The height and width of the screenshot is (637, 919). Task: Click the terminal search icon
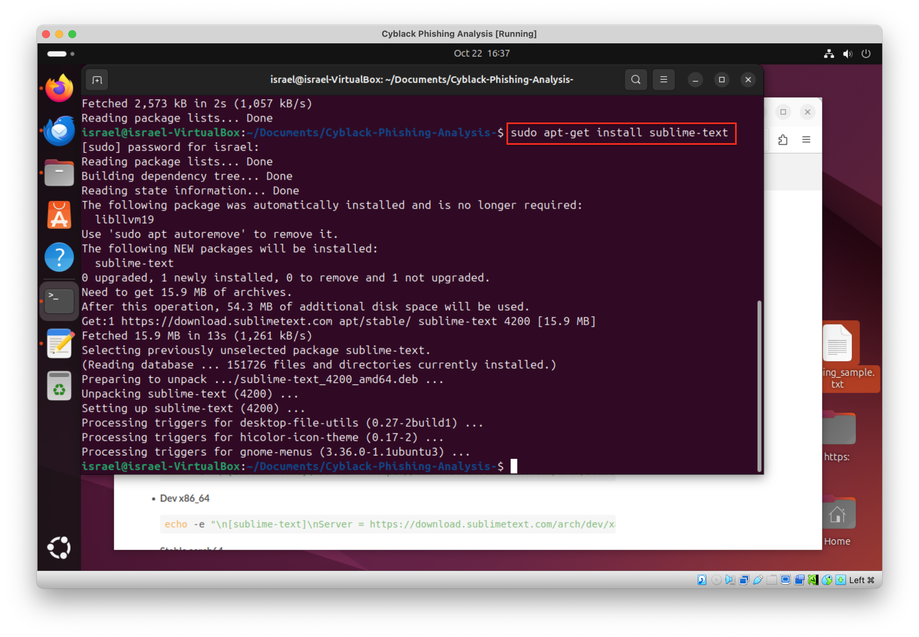(x=636, y=80)
